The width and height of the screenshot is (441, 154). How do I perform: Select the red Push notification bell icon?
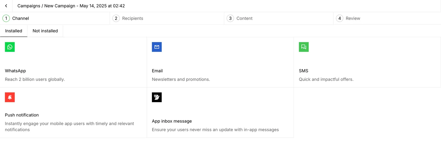pyautogui.click(x=10, y=97)
